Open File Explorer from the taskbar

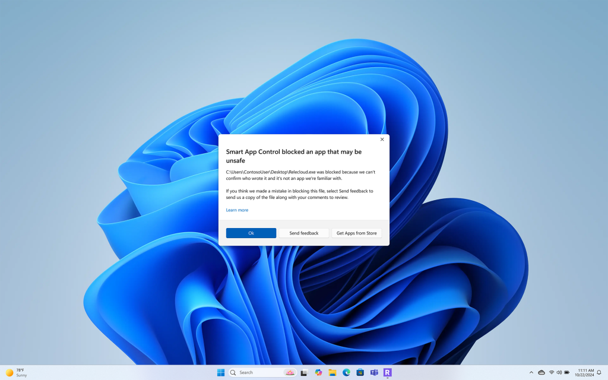[x=332, y=372]
